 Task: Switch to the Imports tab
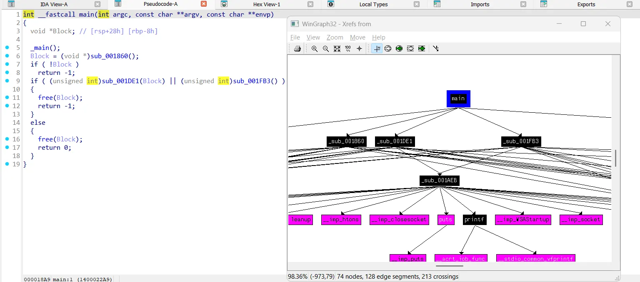[480, 4]
